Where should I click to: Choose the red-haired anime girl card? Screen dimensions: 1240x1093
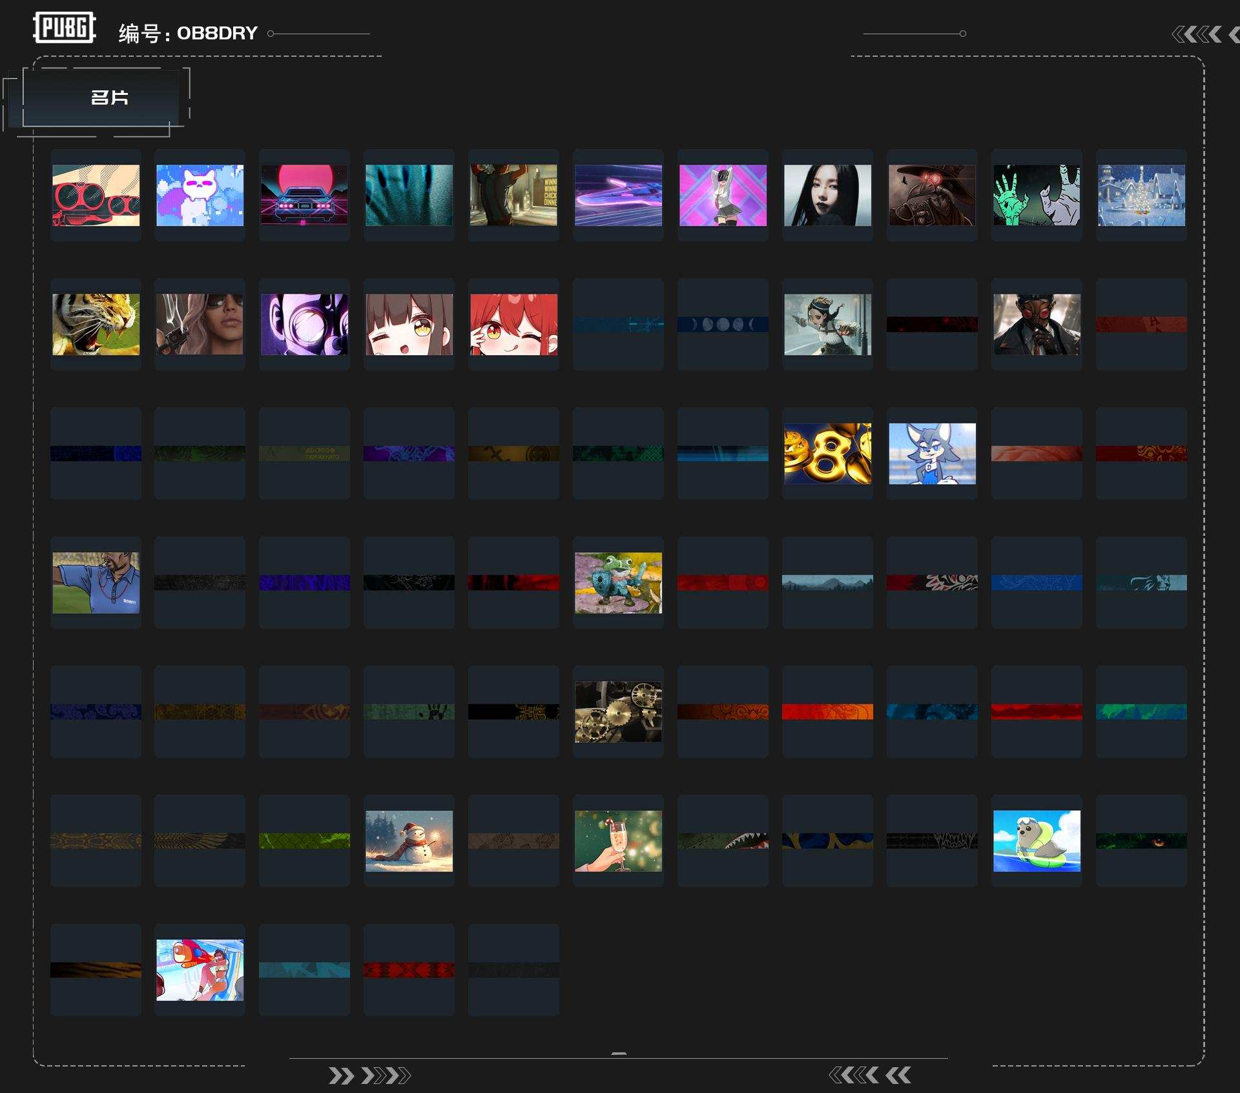(x=513, y=324)
